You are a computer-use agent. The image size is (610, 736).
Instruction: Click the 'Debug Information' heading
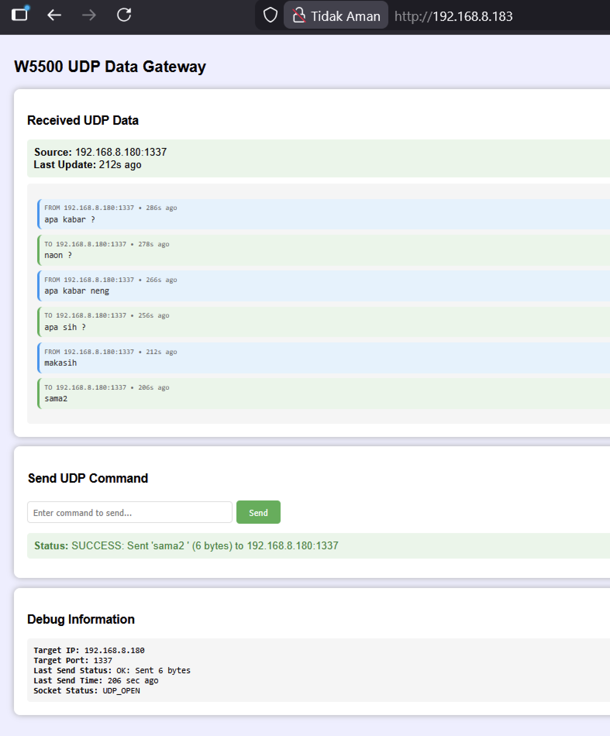[81, 619]
